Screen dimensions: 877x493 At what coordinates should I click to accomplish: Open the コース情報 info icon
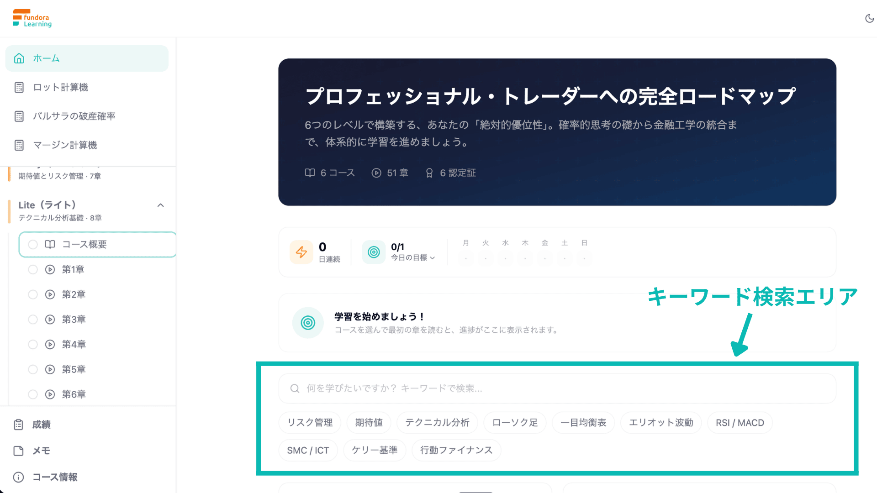(x=18, y=477)
